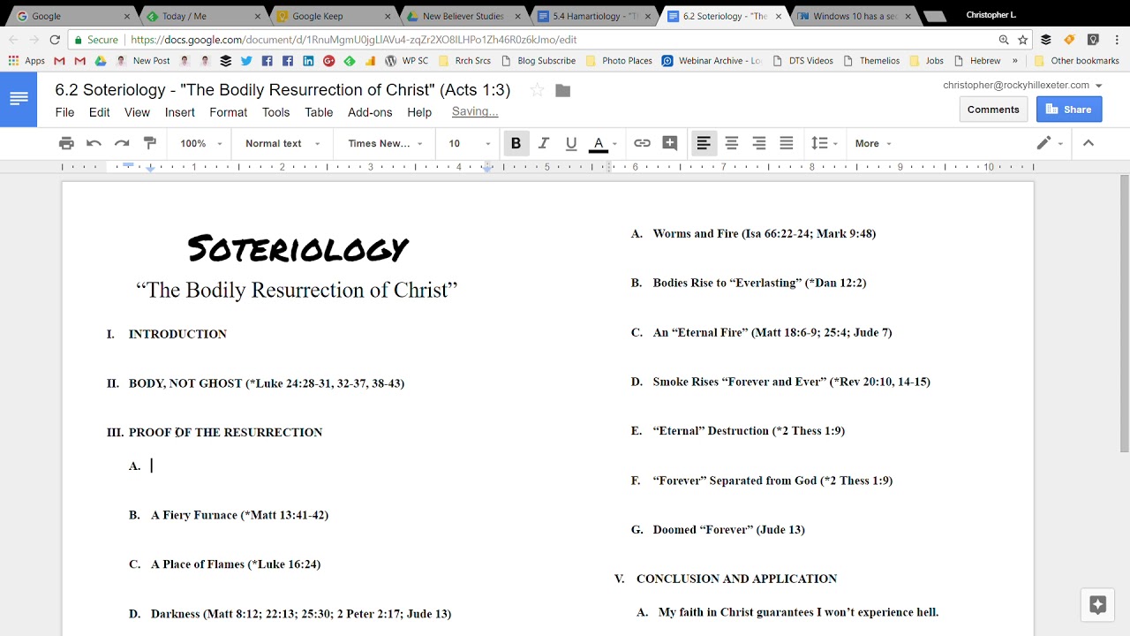Click left indent marker on ruler
The width and height of the screenshot is (1130, 636).
tap(151, 168)
